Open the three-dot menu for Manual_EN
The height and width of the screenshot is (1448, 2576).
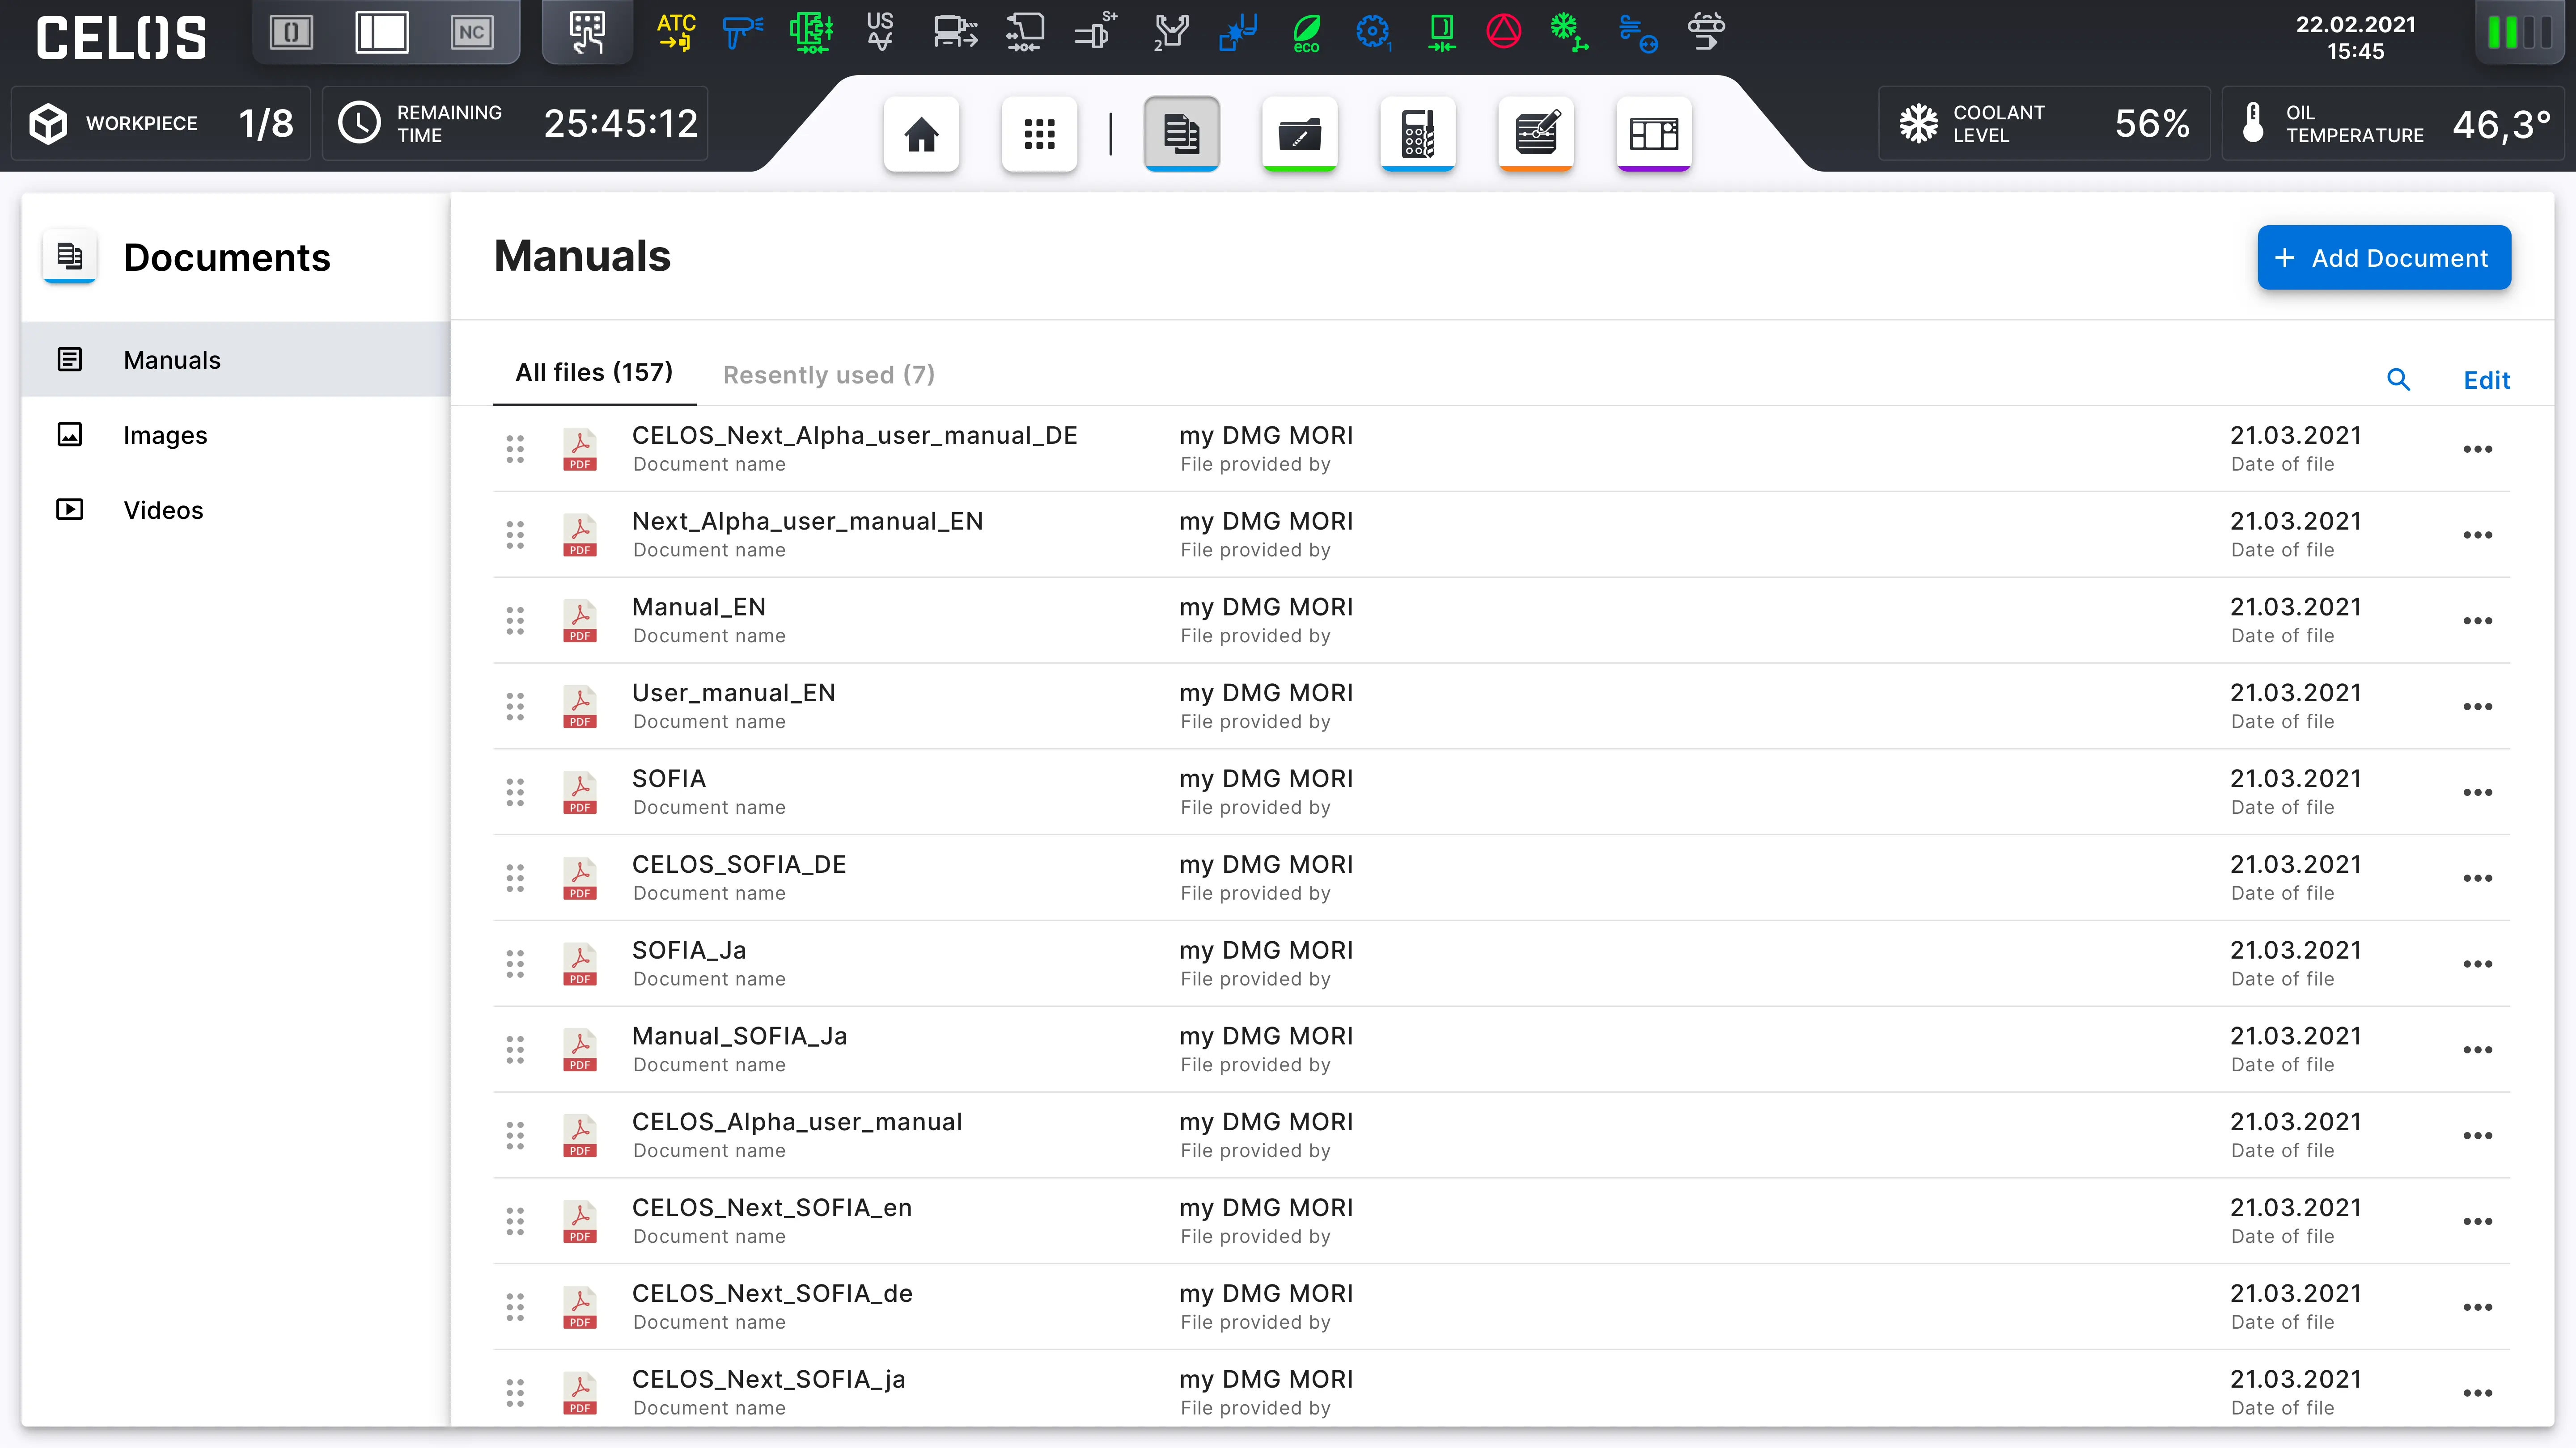(x=2477, y=621)
